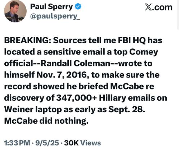Image resolution: width=180 pixels, height=149 pixels.
Task: Click the 1:33 PM timestamp
Action: click(17, 143)
